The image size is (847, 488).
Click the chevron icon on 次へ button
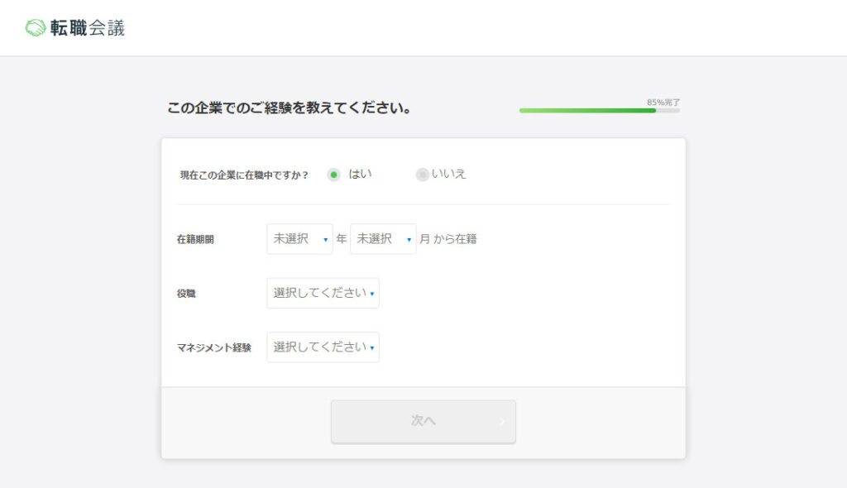[501, 422]
